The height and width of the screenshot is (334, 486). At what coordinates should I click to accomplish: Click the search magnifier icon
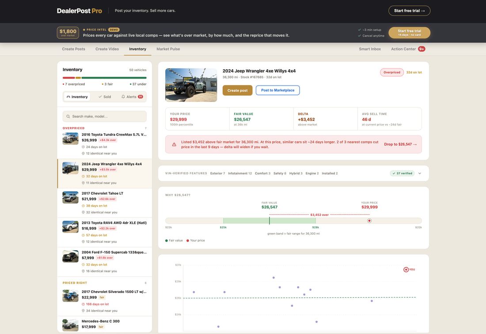click(x=68, y=116)
